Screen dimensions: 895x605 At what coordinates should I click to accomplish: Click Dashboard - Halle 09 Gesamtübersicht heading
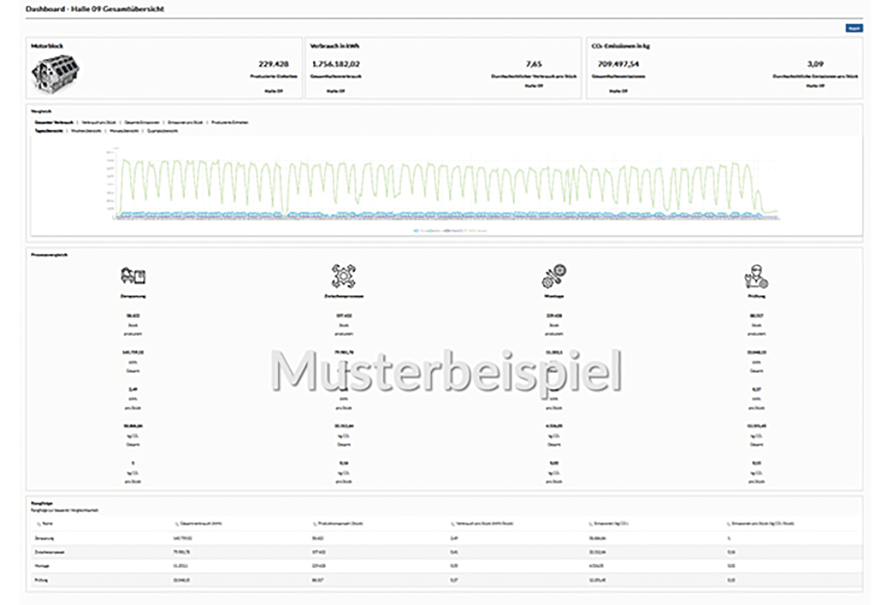pos(95,9)
